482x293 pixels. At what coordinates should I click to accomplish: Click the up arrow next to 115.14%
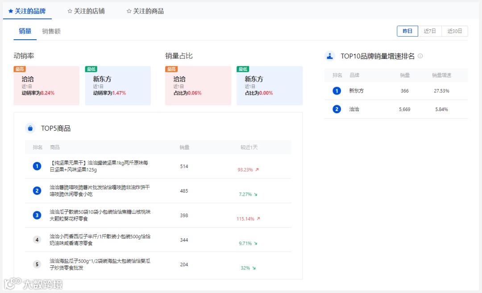tap(258, 219)
